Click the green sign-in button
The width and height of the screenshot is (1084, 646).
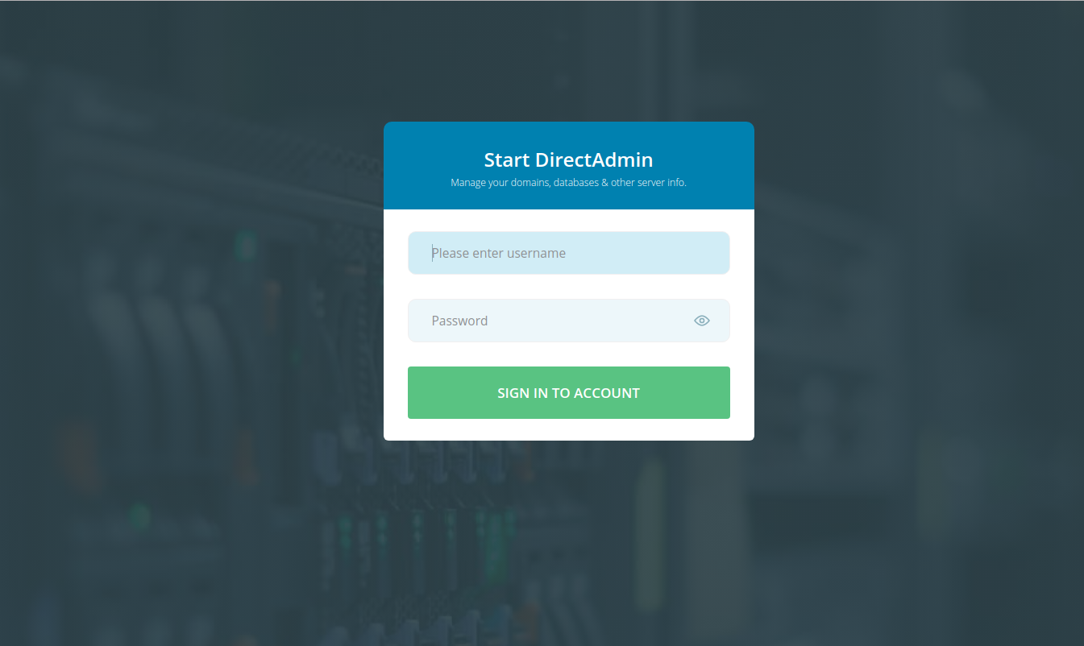[568, 392]
